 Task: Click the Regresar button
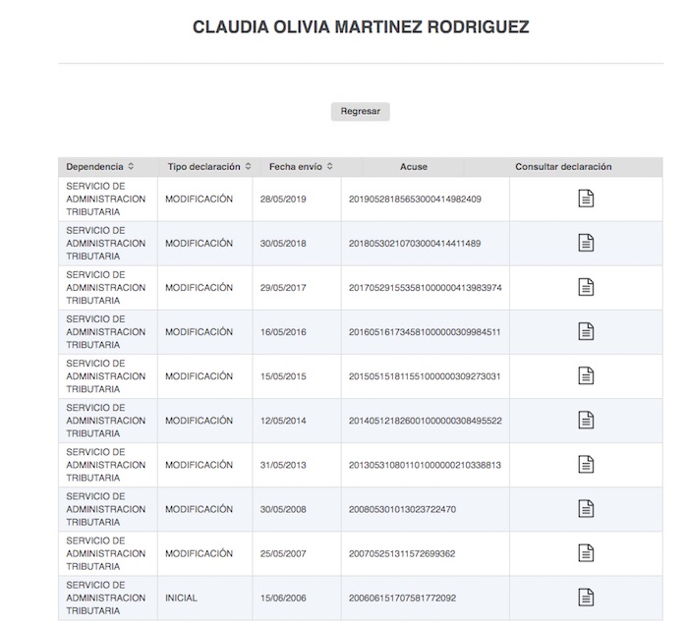[x=360, y=112]
